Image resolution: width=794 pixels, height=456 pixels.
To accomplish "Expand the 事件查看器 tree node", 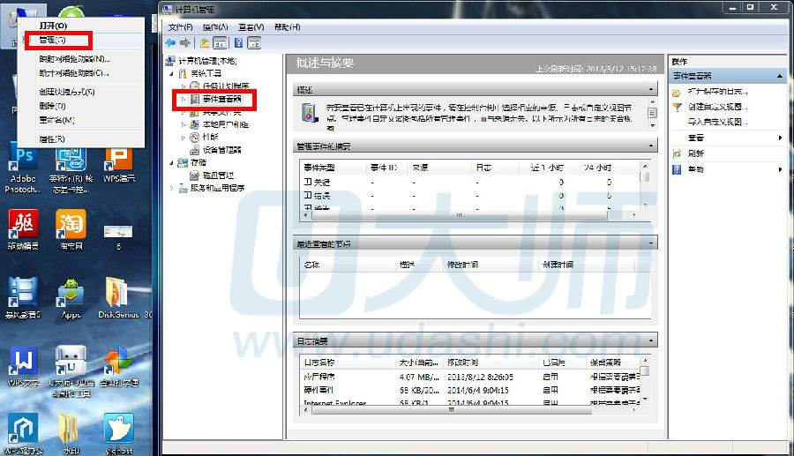I will pos(184,99).
